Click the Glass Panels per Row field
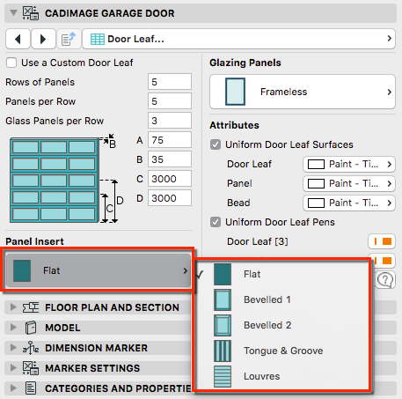This screenshot has width=402, height=399. [x=170, y=121]
